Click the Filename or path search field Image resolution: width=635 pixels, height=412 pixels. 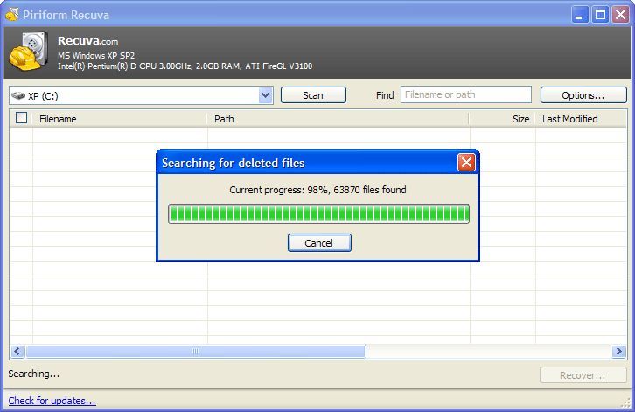(466, 94)
